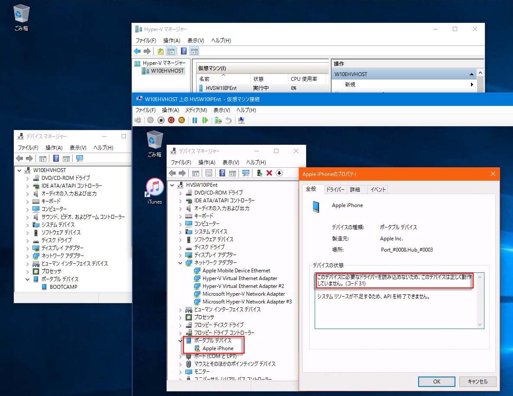Click the properties icon in the guest Device Manager toolbar
The image size is (513, 396).
(x=209, y=173)
